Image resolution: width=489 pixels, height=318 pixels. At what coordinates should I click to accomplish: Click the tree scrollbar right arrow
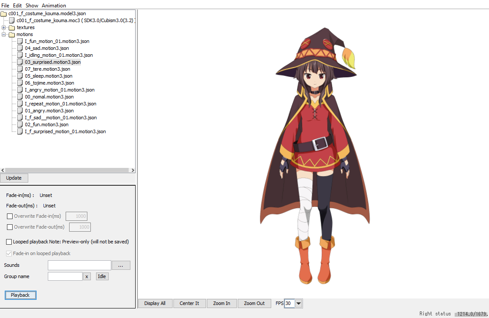133,170
